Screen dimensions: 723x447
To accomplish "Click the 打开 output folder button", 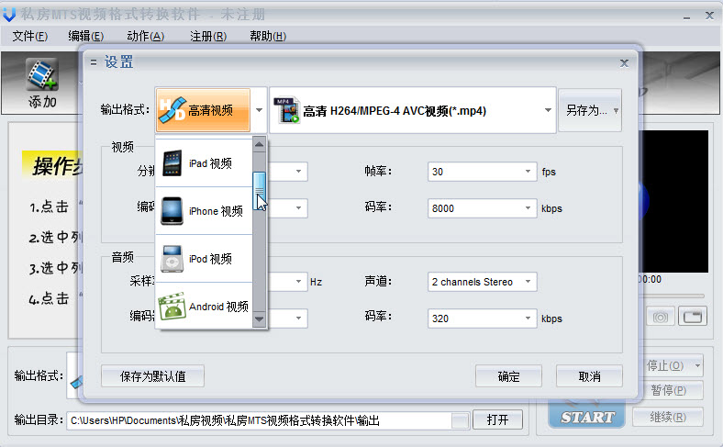I will tap(497, 419).
